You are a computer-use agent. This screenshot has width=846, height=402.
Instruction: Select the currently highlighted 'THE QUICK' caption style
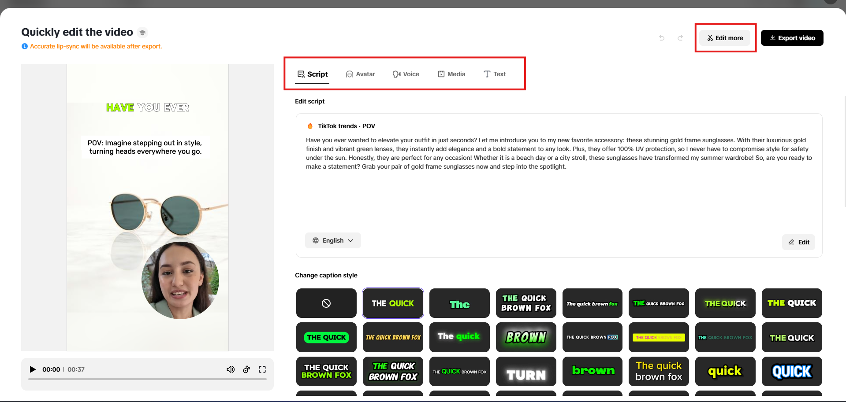click(392, 303)
